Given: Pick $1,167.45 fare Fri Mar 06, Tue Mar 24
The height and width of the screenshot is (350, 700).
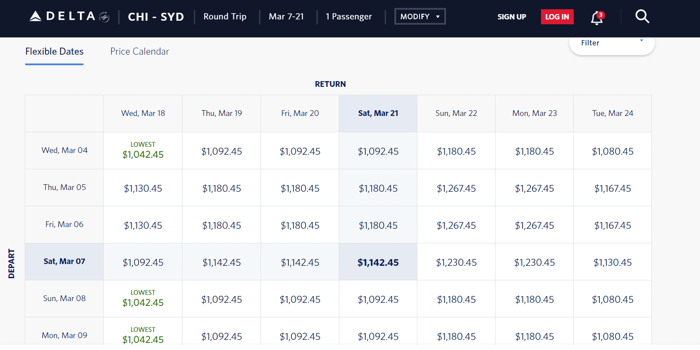Looking at the screenshot, I should click(613, 225).
